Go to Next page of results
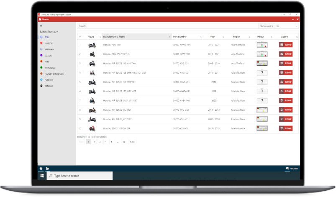This screenshot has width=336, height=197. [132, 142]
